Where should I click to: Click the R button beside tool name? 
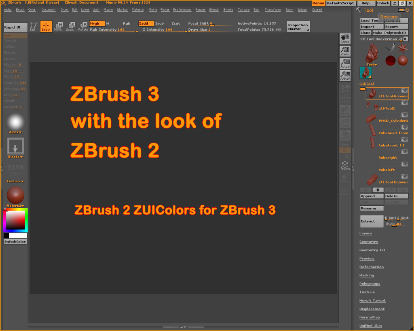(405, 39)
